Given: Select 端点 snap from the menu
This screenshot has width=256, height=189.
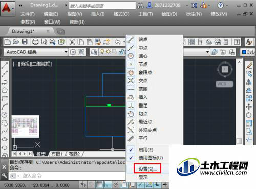Looking at the screenshot, I should [143, 39].
